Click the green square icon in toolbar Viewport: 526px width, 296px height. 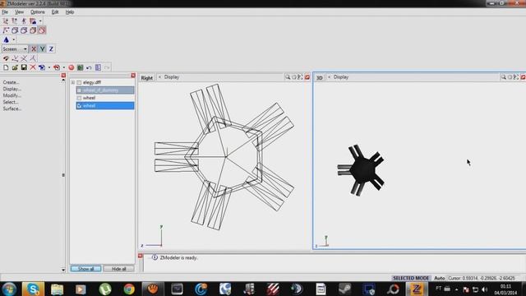click(x=81, y=67)
